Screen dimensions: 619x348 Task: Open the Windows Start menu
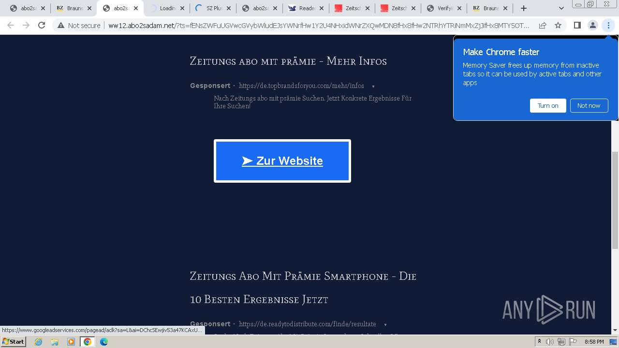click(x=13, y=341)
